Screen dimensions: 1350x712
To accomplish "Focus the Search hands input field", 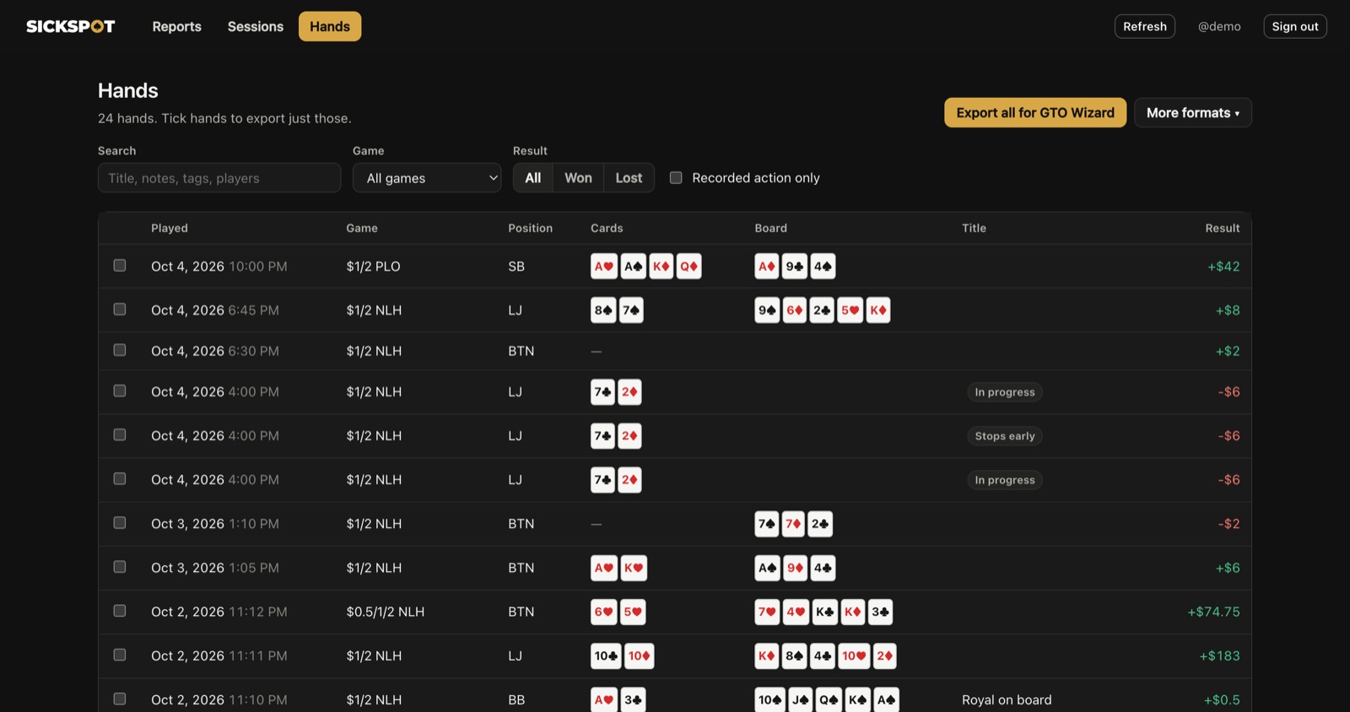I will 219,178.
